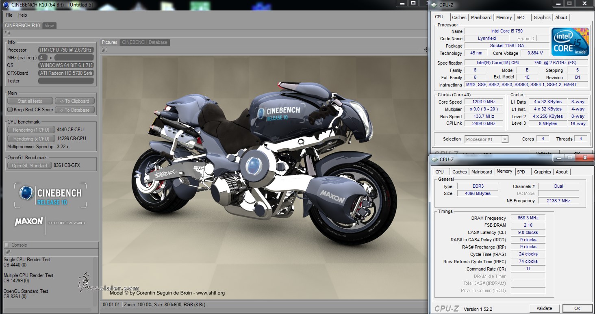
Task: Click the NB Frequency value 2138.7 MHz
Action: coord(558,201)
